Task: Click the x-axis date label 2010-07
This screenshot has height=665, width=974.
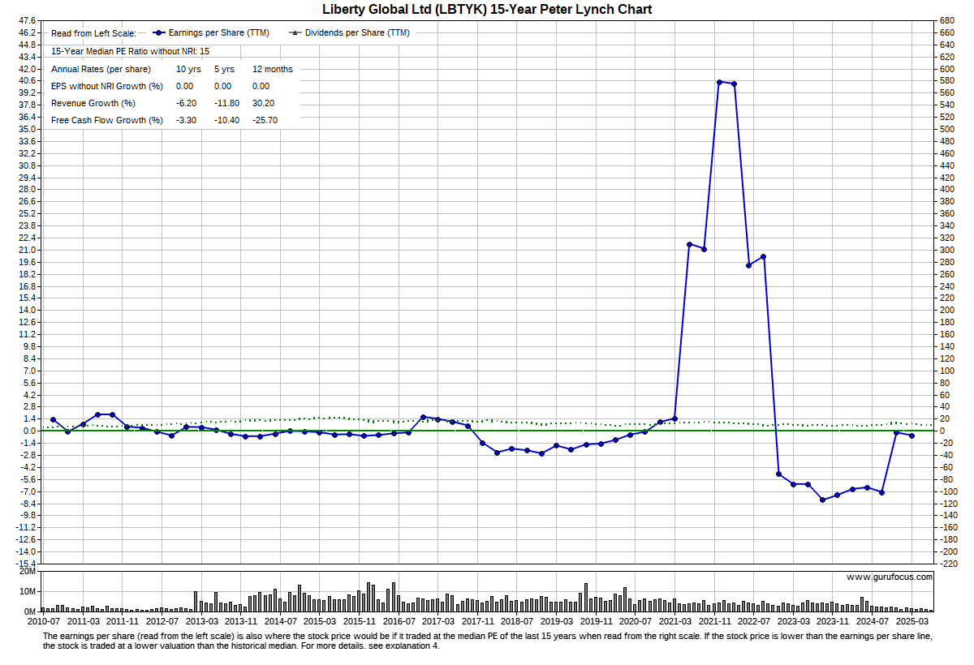Action: (44, 621)
